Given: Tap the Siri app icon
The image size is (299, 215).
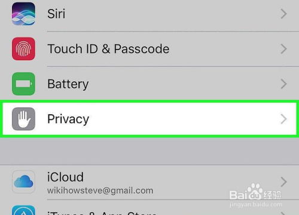Looking at the screenshot, I should click(x=23, y=14).
